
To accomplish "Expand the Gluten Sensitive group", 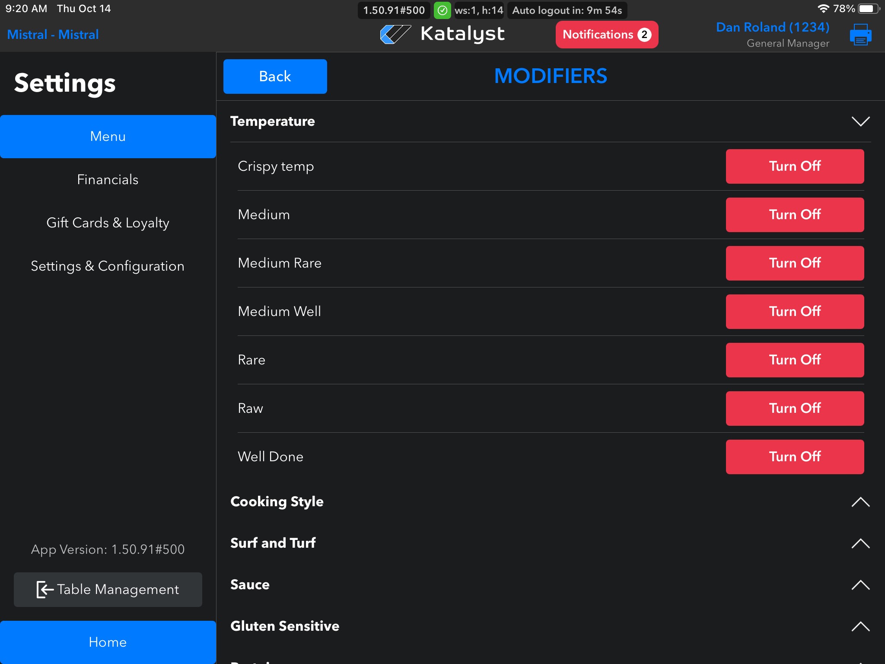I will pyautogui.click(x=860, y=626).
